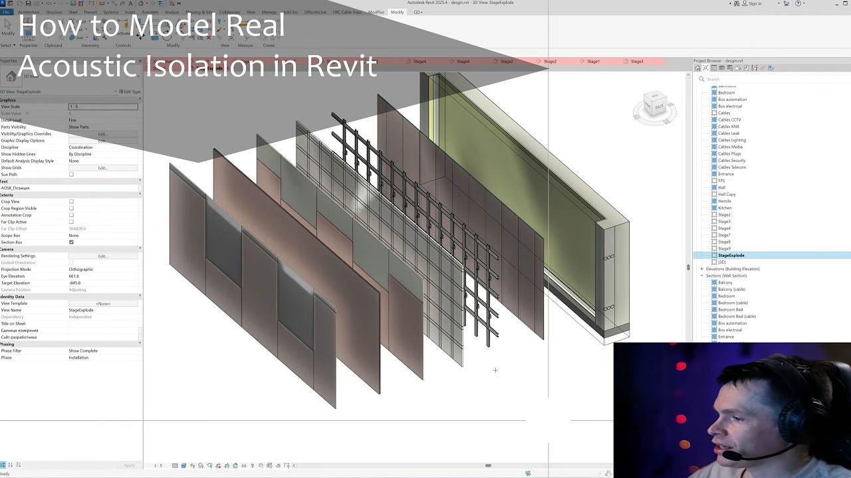Viewport: 851px width, 478px height.
Task: Click the 1:5 scale in view control bar
Action: [x=158, y=465]
